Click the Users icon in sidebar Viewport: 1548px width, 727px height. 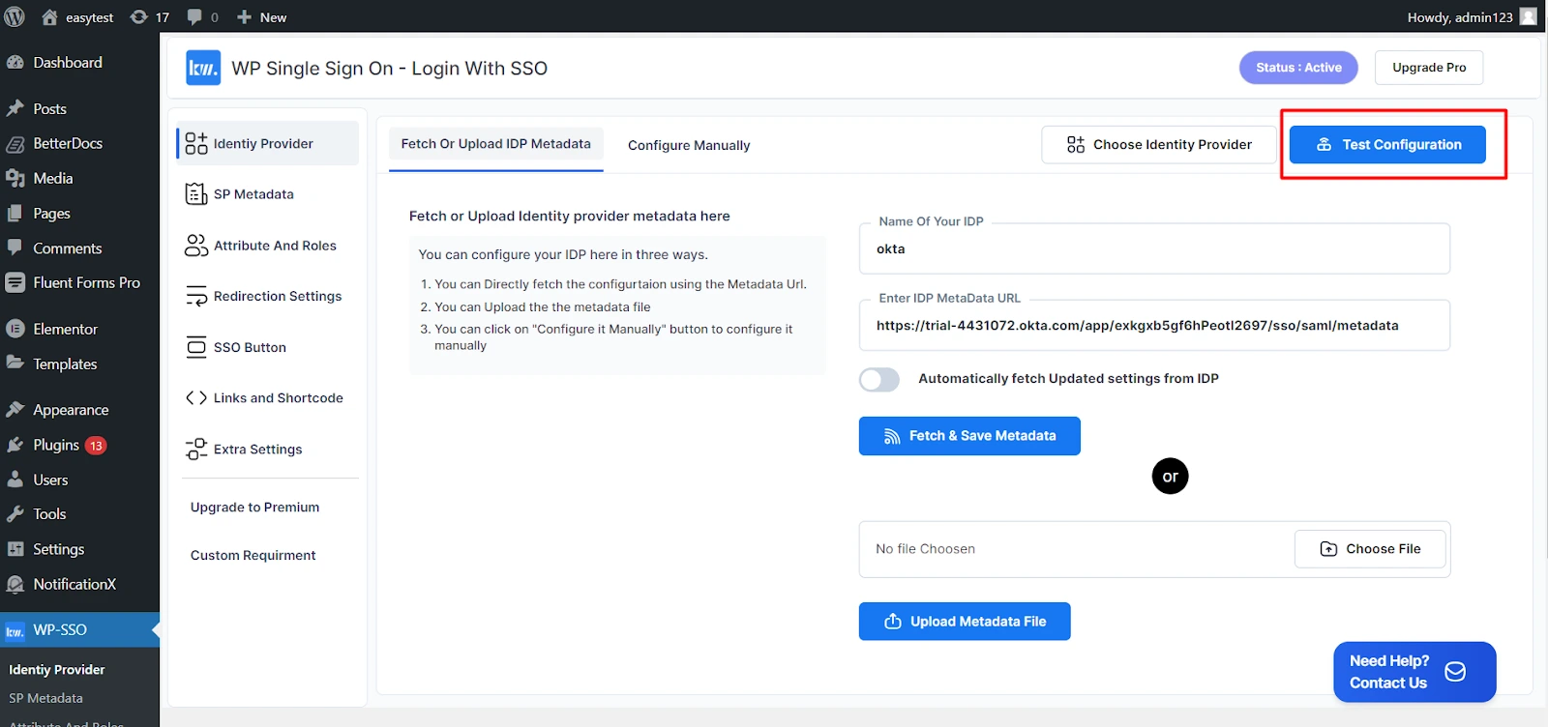click(15, 480)
